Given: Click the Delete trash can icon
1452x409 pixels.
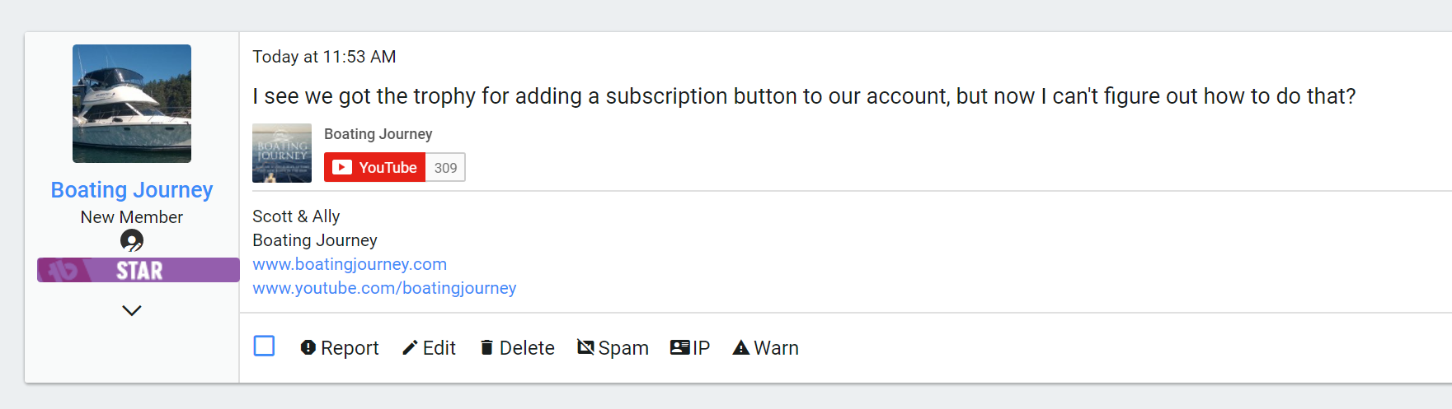Looking at the screenshot, I should pyautogui.click(x=486, y=348).
